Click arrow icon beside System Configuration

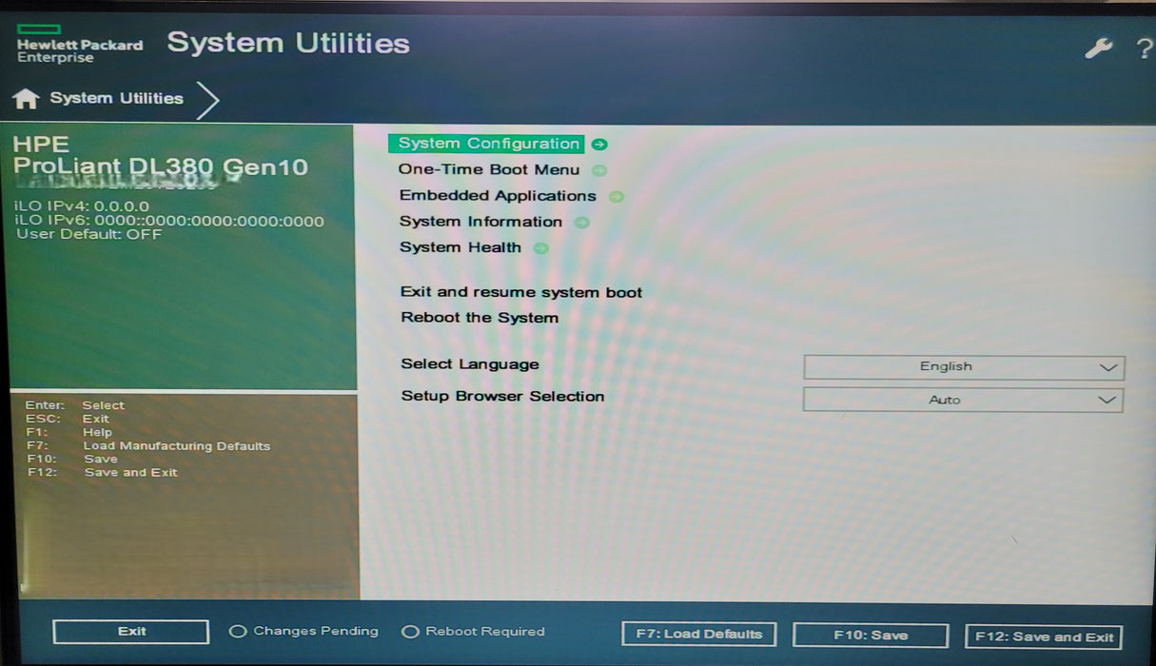599,145
